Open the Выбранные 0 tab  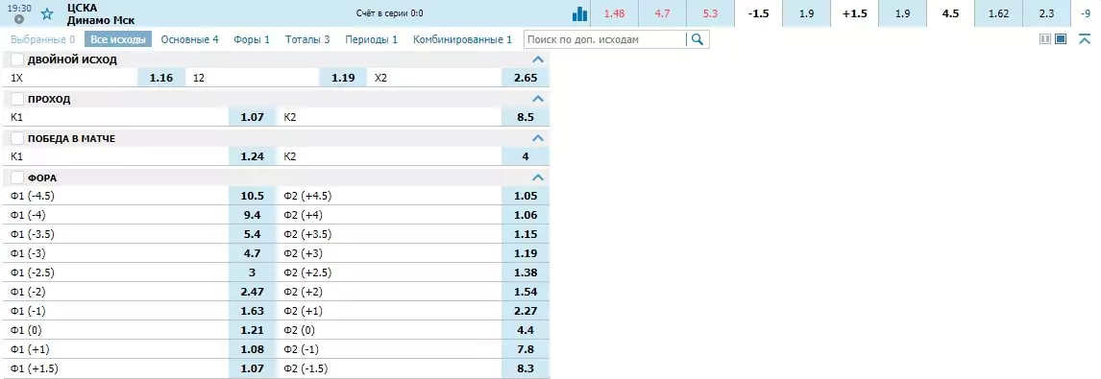coord(43,39)
